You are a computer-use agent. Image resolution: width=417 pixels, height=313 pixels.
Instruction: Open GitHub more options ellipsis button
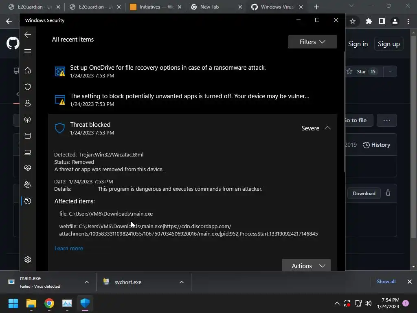pos(387,120)
